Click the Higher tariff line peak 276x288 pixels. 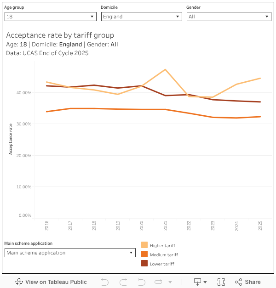[165, 69]
